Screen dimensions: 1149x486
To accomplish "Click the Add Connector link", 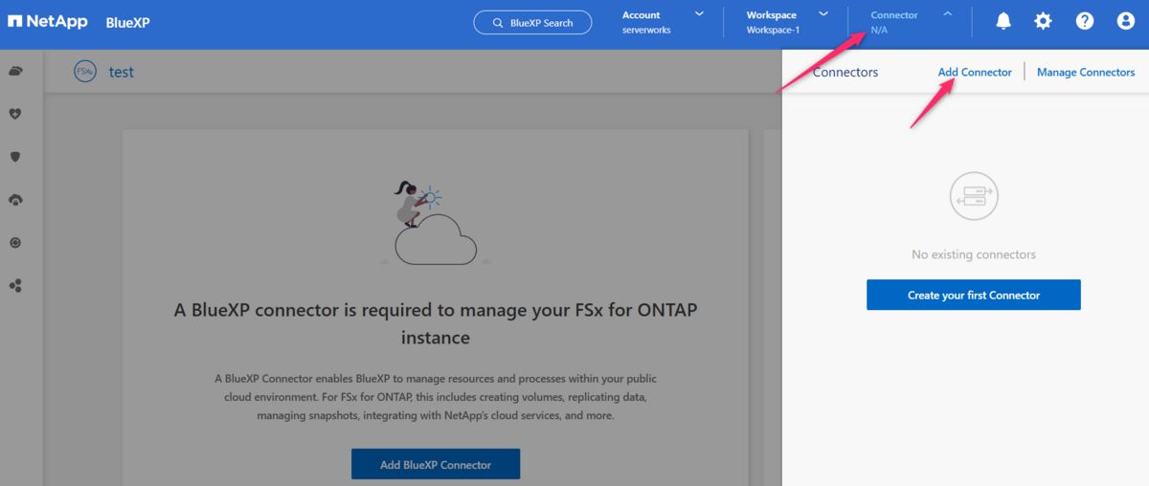I will tap(975, 72).
